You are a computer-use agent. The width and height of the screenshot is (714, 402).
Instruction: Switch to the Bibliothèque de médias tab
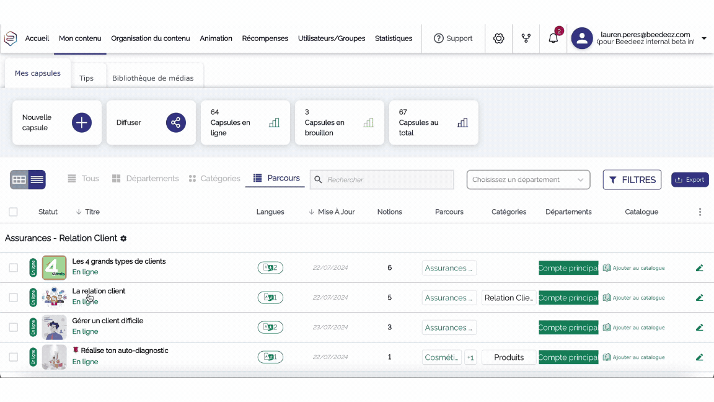153,78
